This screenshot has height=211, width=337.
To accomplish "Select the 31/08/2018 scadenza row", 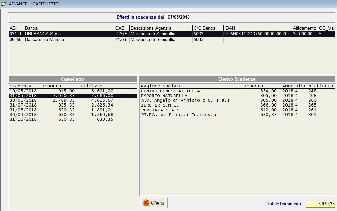I will point(73,110).
